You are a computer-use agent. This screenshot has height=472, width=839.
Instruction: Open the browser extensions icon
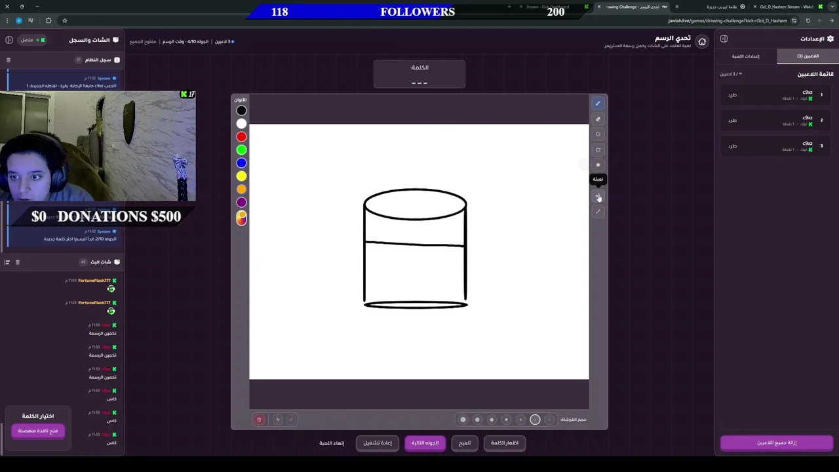coord(49,20)
